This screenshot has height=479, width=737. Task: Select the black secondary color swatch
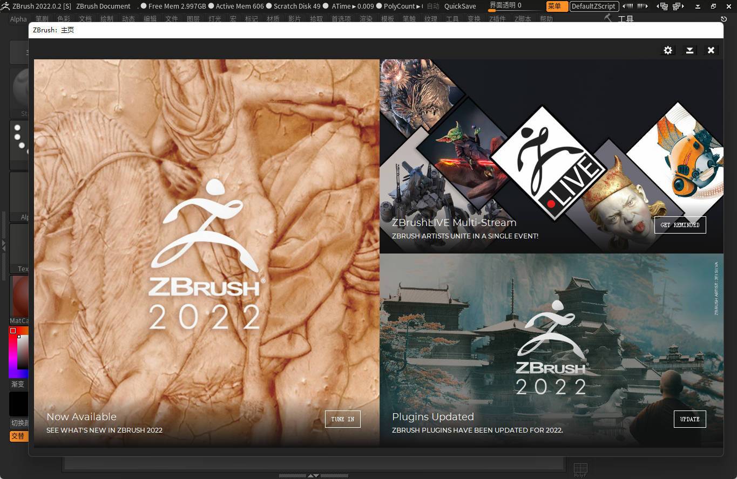coord(19,404)
